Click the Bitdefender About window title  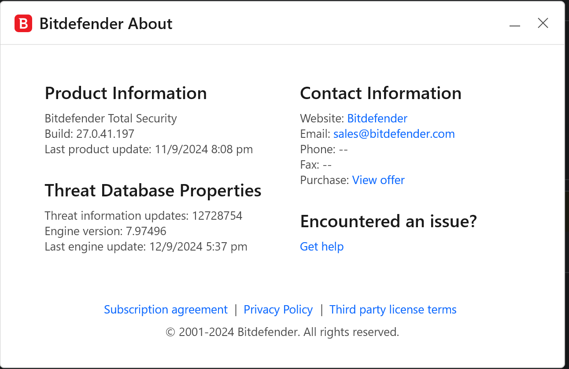pos(106,24)
